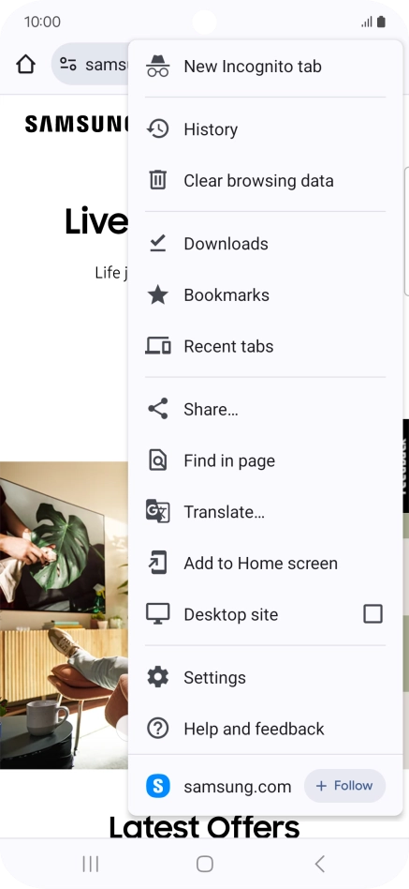
Task: Click the Recent tabs devices icon
Action: [x=158, y=346]
